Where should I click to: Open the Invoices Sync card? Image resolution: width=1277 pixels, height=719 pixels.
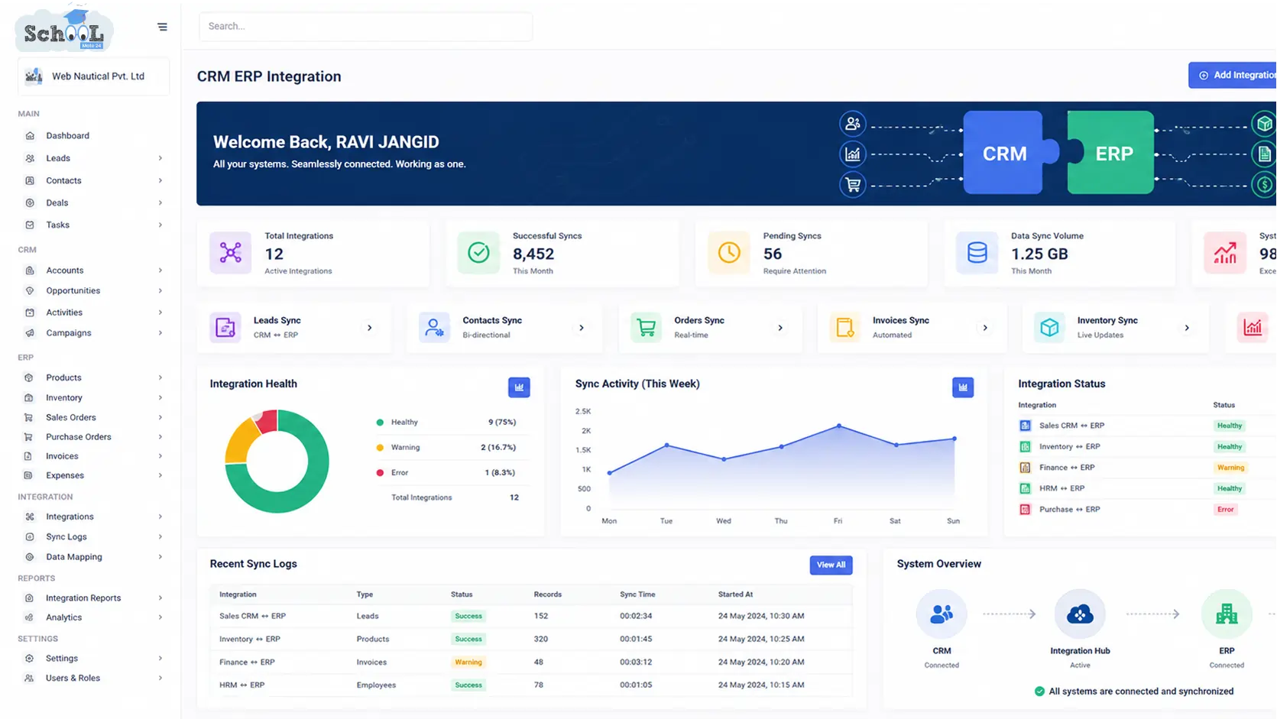(x=912, y=328)
